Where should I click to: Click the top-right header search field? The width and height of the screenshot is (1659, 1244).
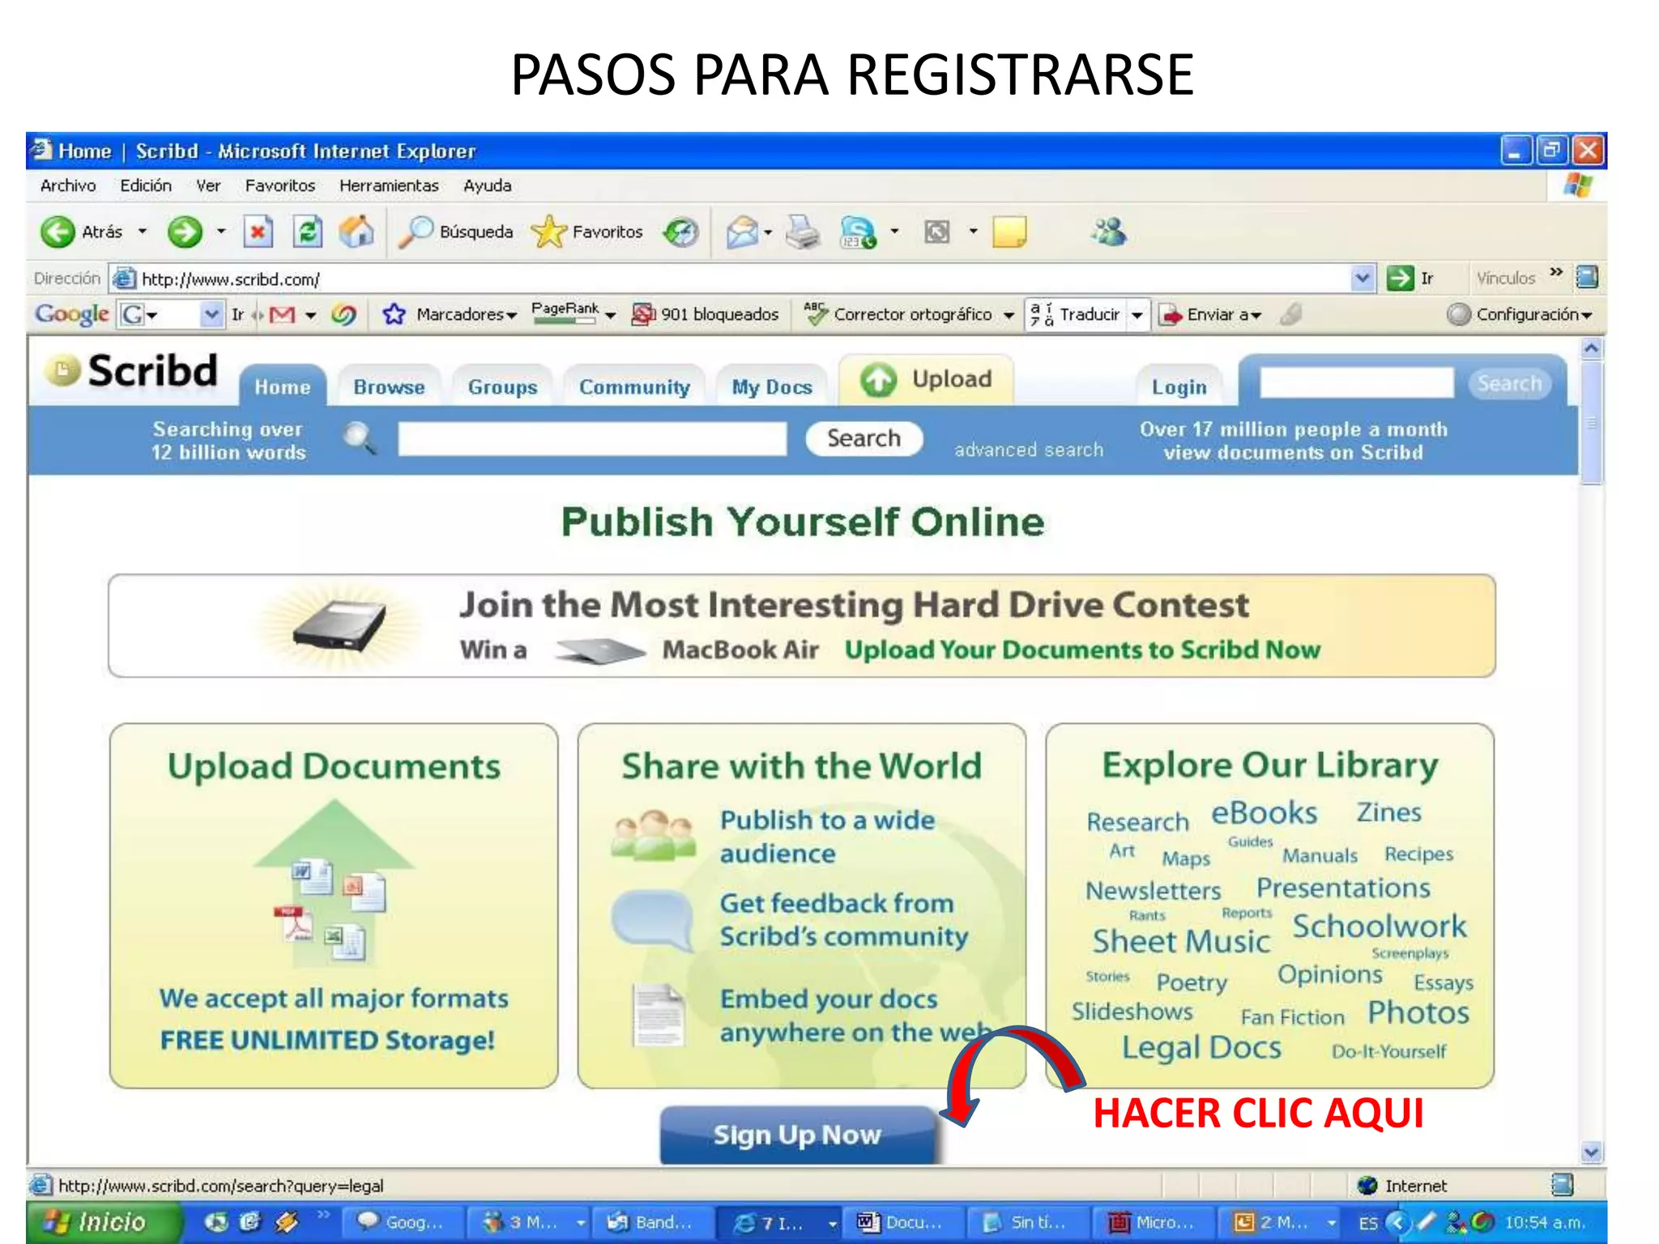pos(1356,382)
